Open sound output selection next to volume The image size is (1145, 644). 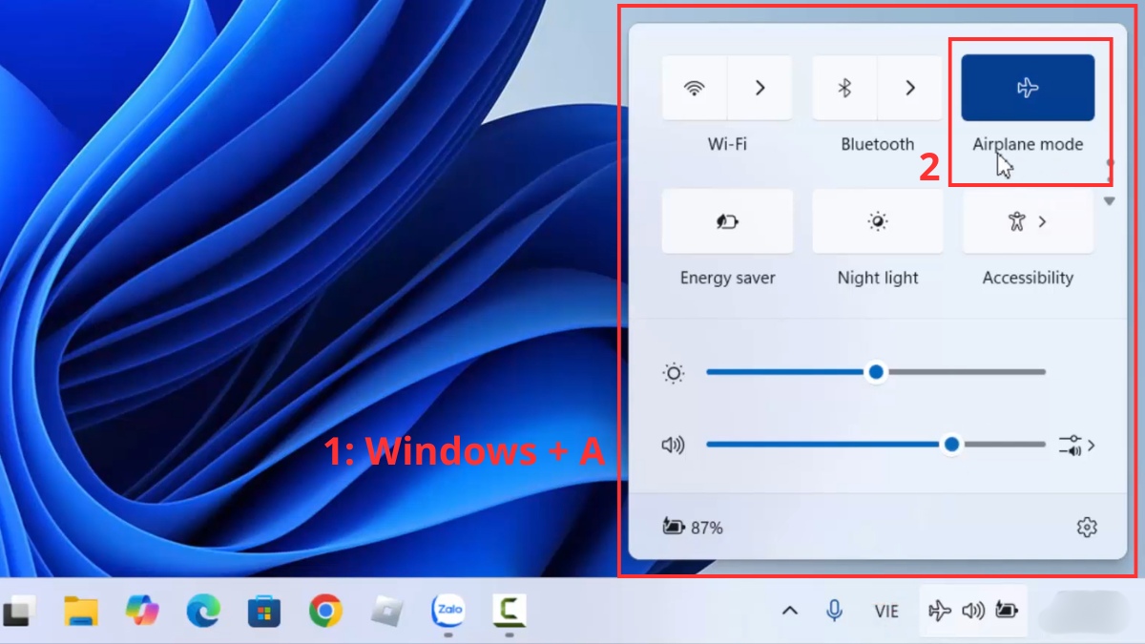(1076, 445)
